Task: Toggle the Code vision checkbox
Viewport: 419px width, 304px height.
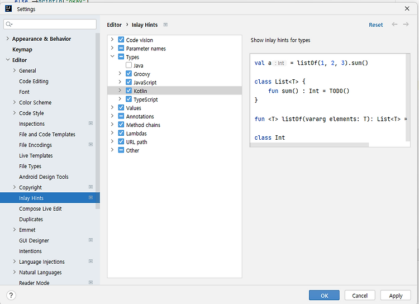Action: pyautogui.click(x=121, y=40)
